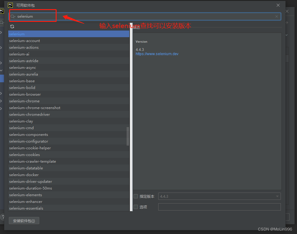The height and width of the screenshot is (234, 297).
Task: Refresh the available packages list
Action: (x=12, y=27)
